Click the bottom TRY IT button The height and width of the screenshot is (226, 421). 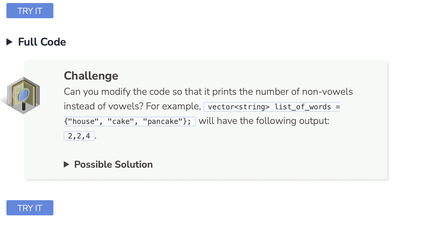coord(30,208)
